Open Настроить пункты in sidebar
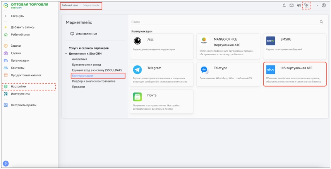 (24, 105)
